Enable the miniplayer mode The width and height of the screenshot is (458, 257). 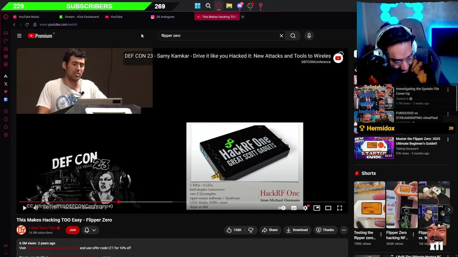[x=317, y=208]
